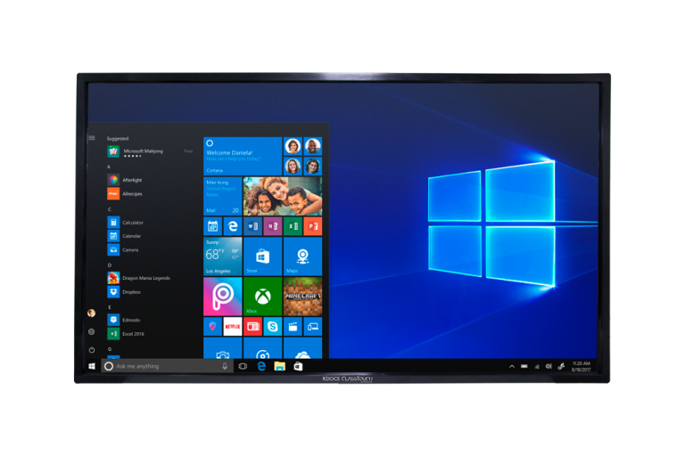Open the network status tray icon
Screen dimensions: 685x456
pyautogui.click(x=537, y=366)
